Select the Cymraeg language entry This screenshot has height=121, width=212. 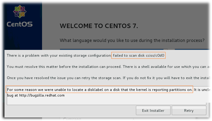coord(72,119)
